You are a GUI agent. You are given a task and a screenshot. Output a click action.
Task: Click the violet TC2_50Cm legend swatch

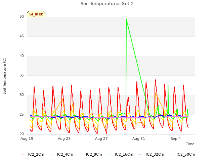coord(171,155)
